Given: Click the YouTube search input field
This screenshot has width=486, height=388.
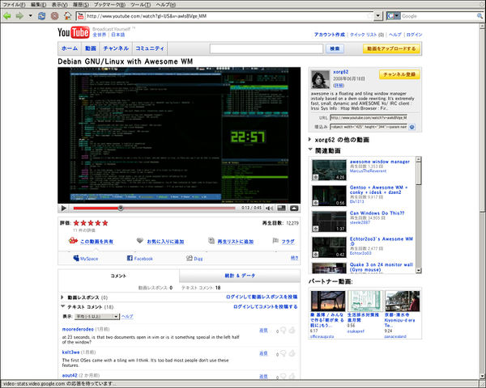Looking at the screenshot, I should tap(266, 48).
